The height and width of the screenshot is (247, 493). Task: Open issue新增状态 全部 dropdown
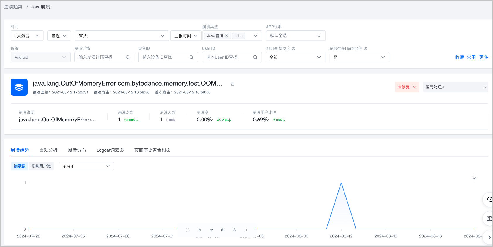295,57
